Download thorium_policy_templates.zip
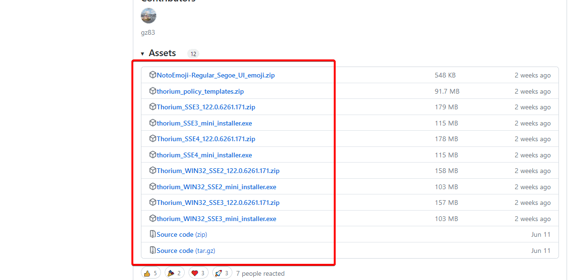 200,91
